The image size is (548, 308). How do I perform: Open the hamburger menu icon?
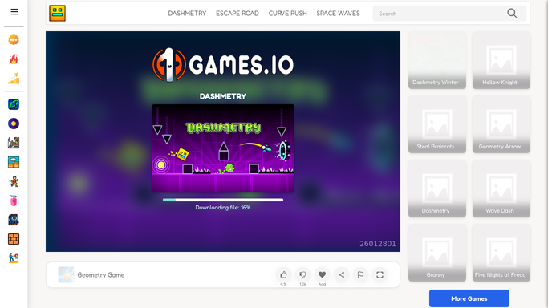tap(14, 12)
